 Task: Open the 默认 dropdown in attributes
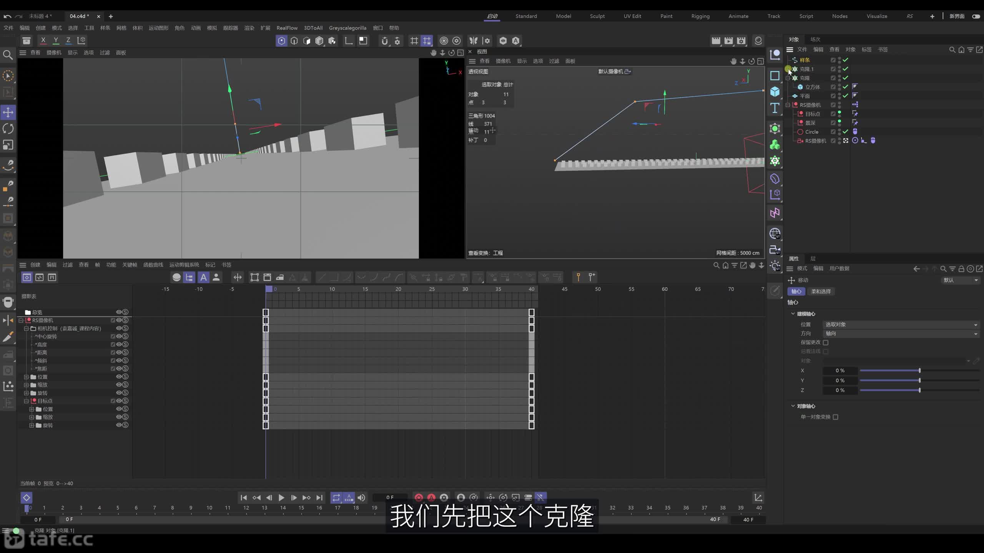[x=960, y=280]
